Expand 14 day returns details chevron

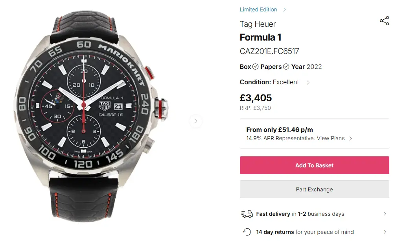[385, 232]
